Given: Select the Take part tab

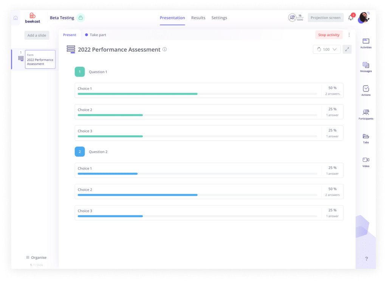Looking at the screenshot, I should click(96, 35).
